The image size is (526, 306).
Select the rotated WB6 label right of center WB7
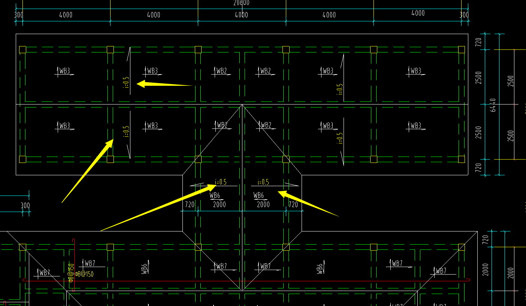click(320, 269)
